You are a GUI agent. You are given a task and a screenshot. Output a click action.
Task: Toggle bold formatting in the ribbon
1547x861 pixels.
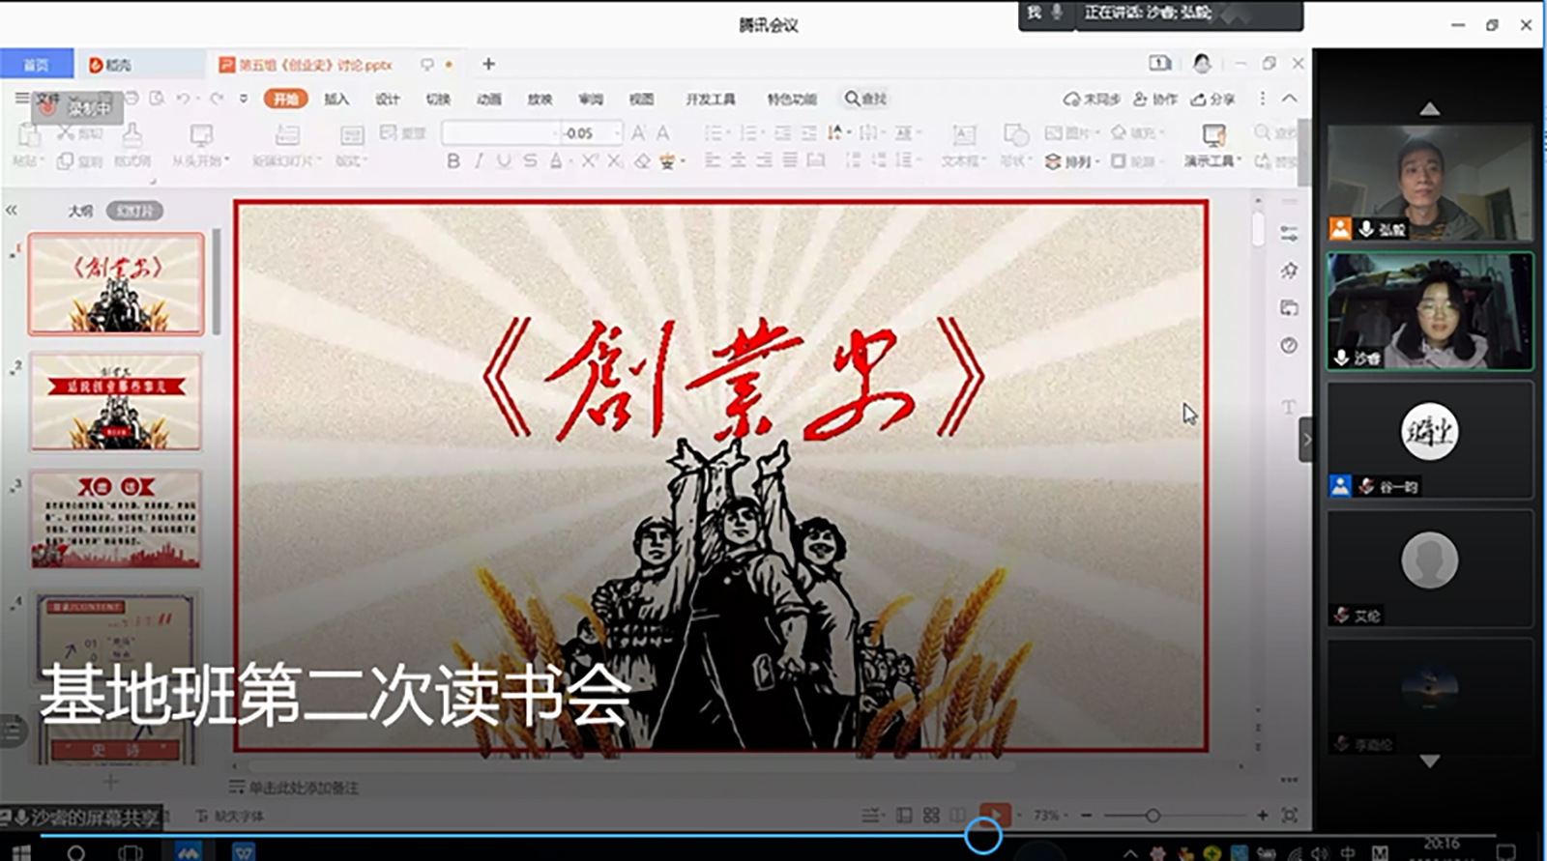(x=452, y=161)
